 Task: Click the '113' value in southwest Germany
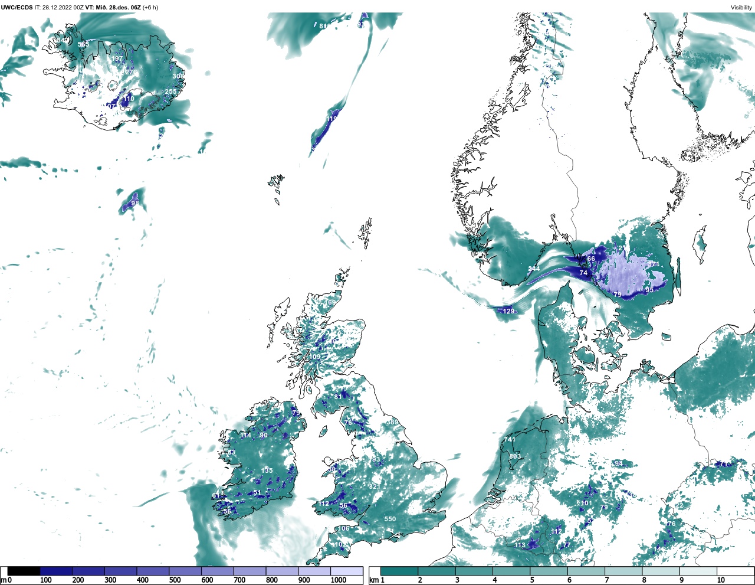pos(520,545)
